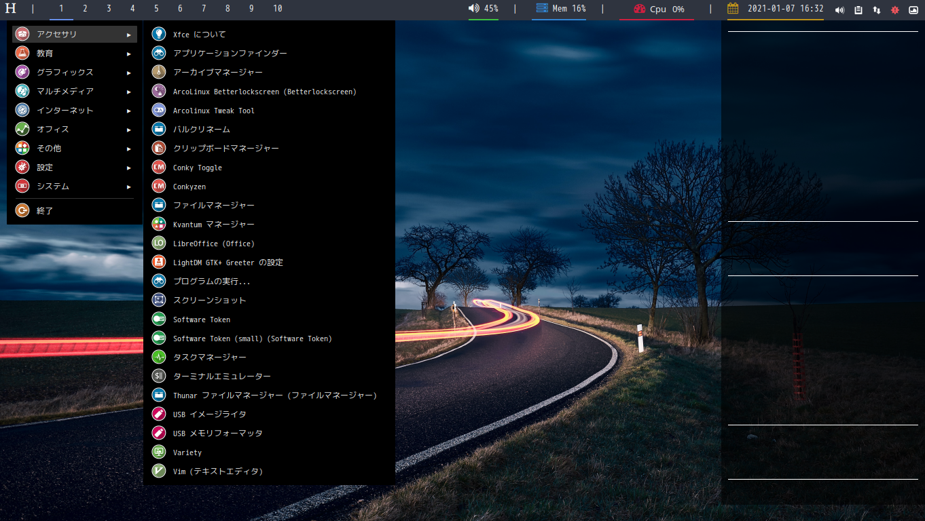Click the tray speaker volume icon
925x521 pixels.
pyautogui.click(x=840, y=10)
